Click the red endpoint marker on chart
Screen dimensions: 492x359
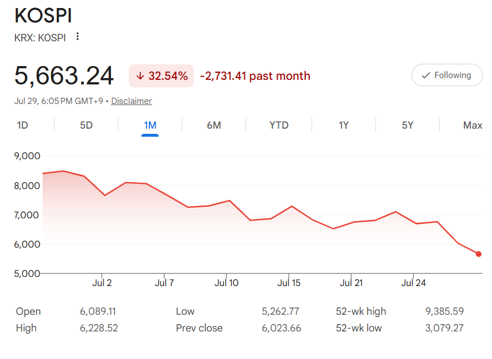479,254
